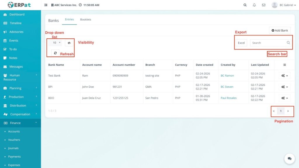The width and height of the screenshot is (299, 168).
Task: Expand Human Resource sidebar menu
Action: (20, 77)
